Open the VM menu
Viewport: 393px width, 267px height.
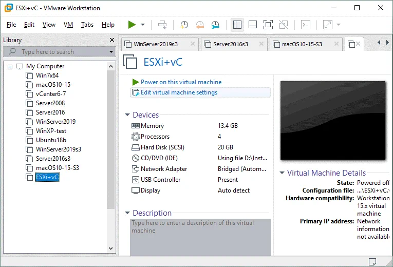(68, 25)
